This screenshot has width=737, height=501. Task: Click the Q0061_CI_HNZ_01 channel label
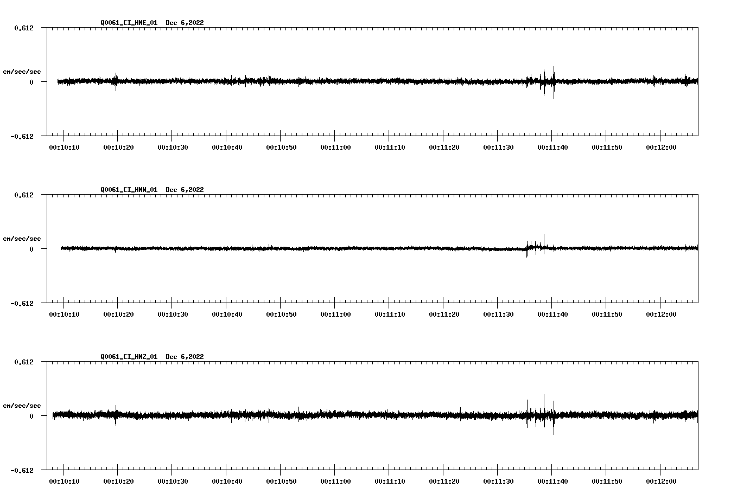(130, 356)
